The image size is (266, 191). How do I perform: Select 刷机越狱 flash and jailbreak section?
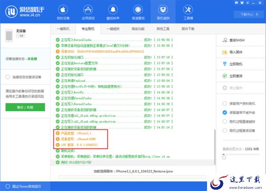click(x=163, y=12)
